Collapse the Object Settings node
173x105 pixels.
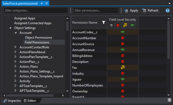pos(10,28)
